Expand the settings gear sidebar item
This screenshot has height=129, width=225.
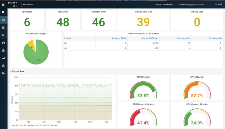[x=3, y=73]
